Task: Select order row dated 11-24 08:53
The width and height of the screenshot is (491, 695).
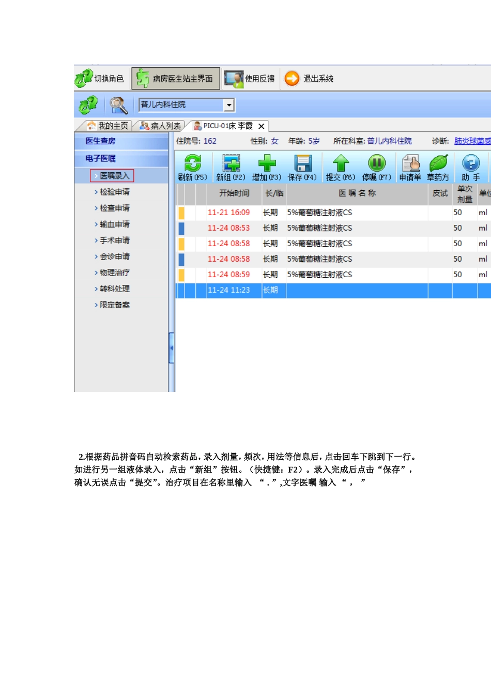Action: [x=333, y=228]
